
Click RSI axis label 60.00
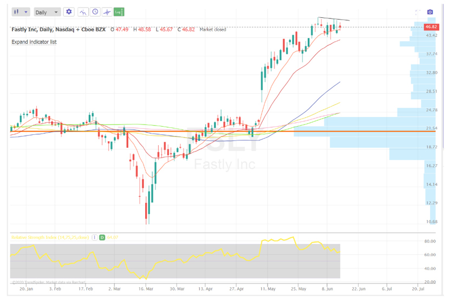click(x=430, y=254)
